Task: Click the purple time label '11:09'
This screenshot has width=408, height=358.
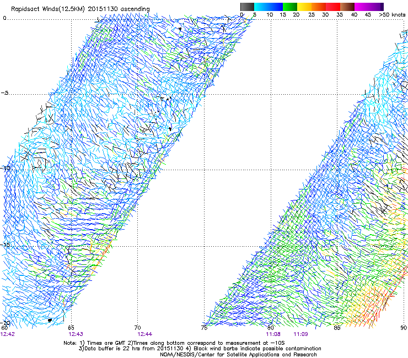Action: (x=301, y=334)
